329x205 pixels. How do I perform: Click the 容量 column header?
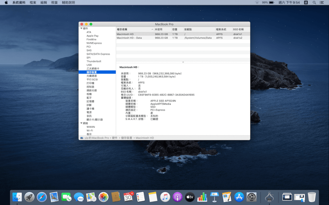tap(175, 29)
